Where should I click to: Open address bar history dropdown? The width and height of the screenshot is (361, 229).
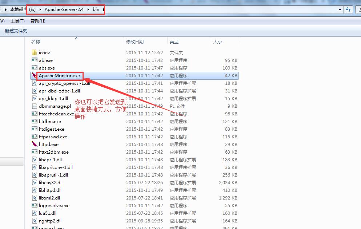coord(340,10)
